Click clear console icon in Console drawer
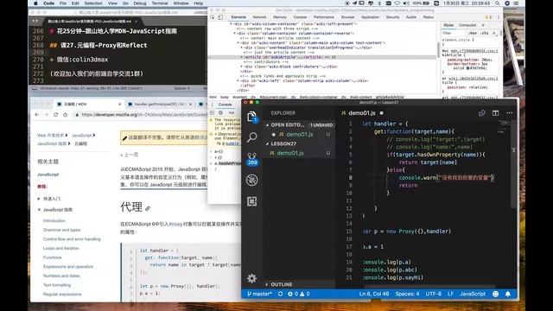Image resolution: width=553 pixels, height=311 pixels. 220,112
